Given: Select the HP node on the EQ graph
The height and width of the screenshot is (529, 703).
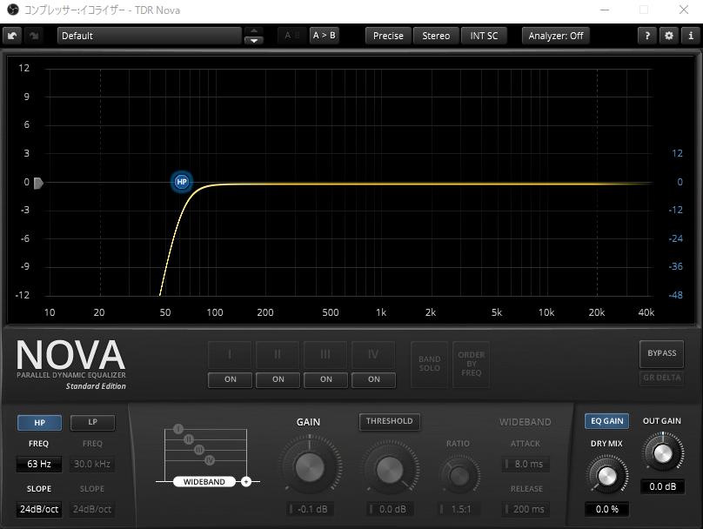Looking at the screenshot, I should tap(182, 182).
